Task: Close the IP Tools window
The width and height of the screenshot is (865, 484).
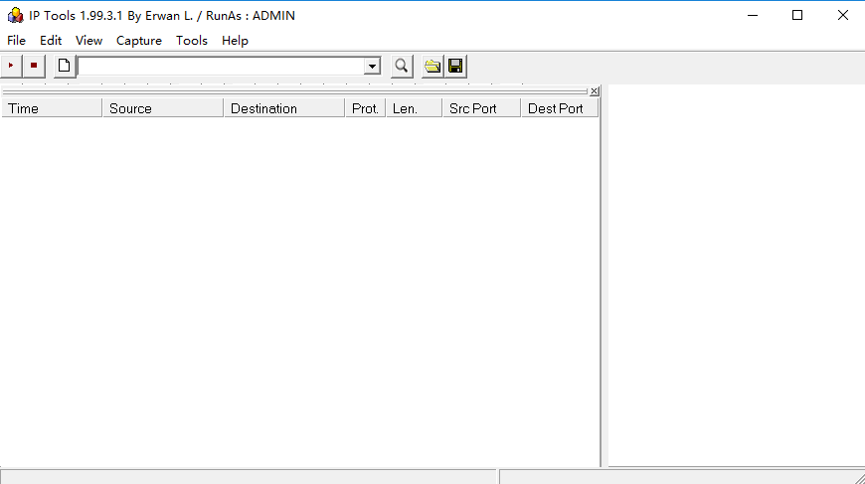Action: [x=842, y=16]
